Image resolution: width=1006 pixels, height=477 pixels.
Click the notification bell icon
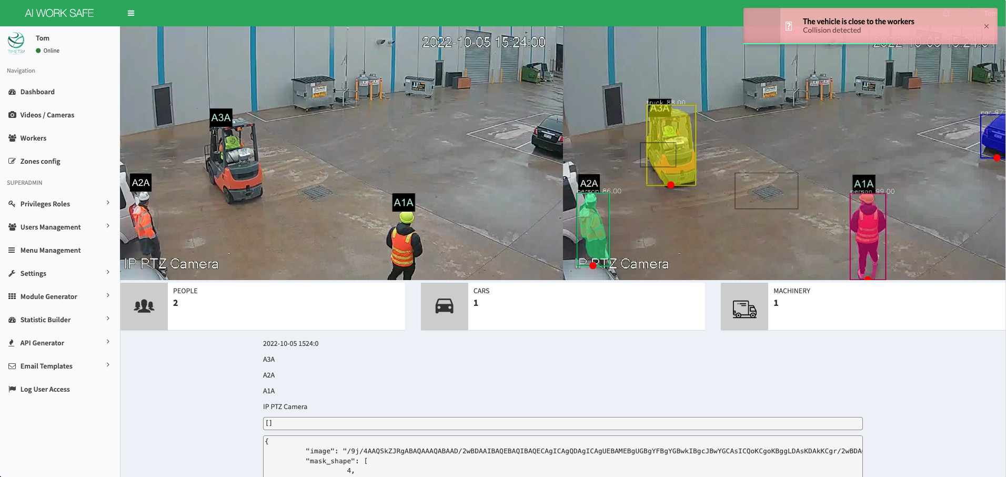946,13
